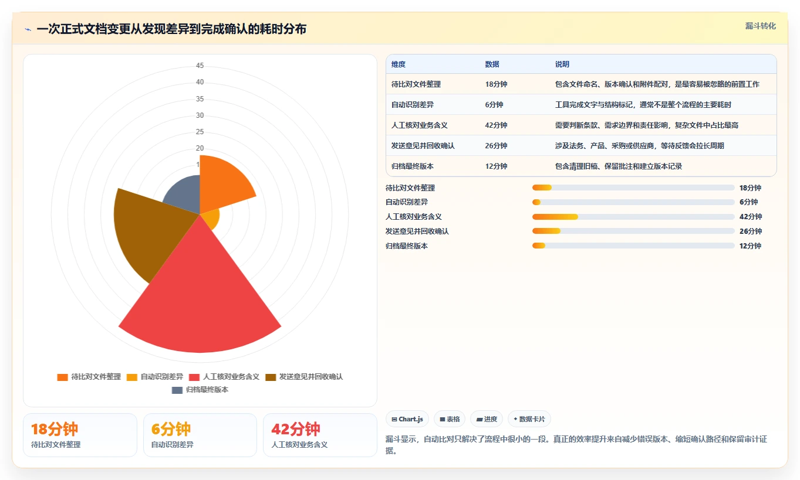800x480 pixels.
Task: Click the 漏斗转化 tag in the header
Action: tap(761, 26)
